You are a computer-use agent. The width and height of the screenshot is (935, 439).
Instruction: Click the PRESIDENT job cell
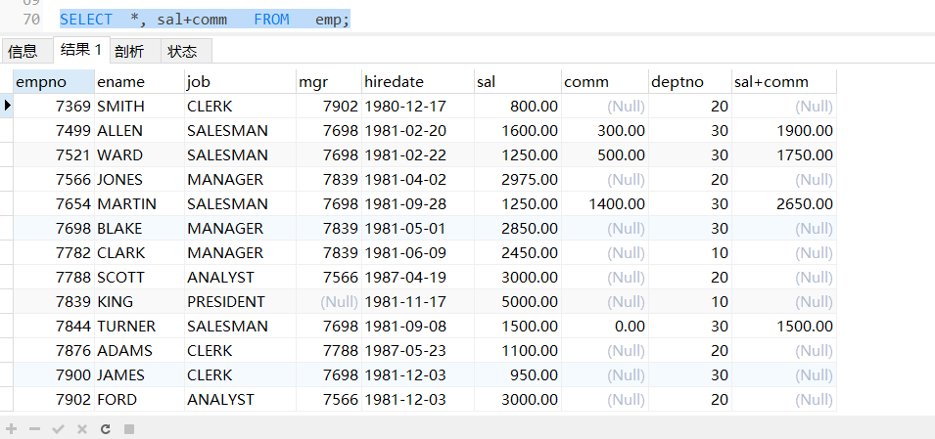(240, 301)
